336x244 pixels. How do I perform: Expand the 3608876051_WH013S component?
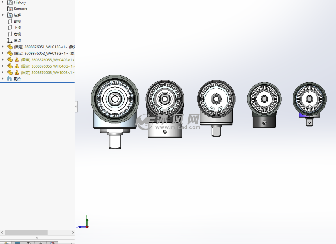coord(3,47)
